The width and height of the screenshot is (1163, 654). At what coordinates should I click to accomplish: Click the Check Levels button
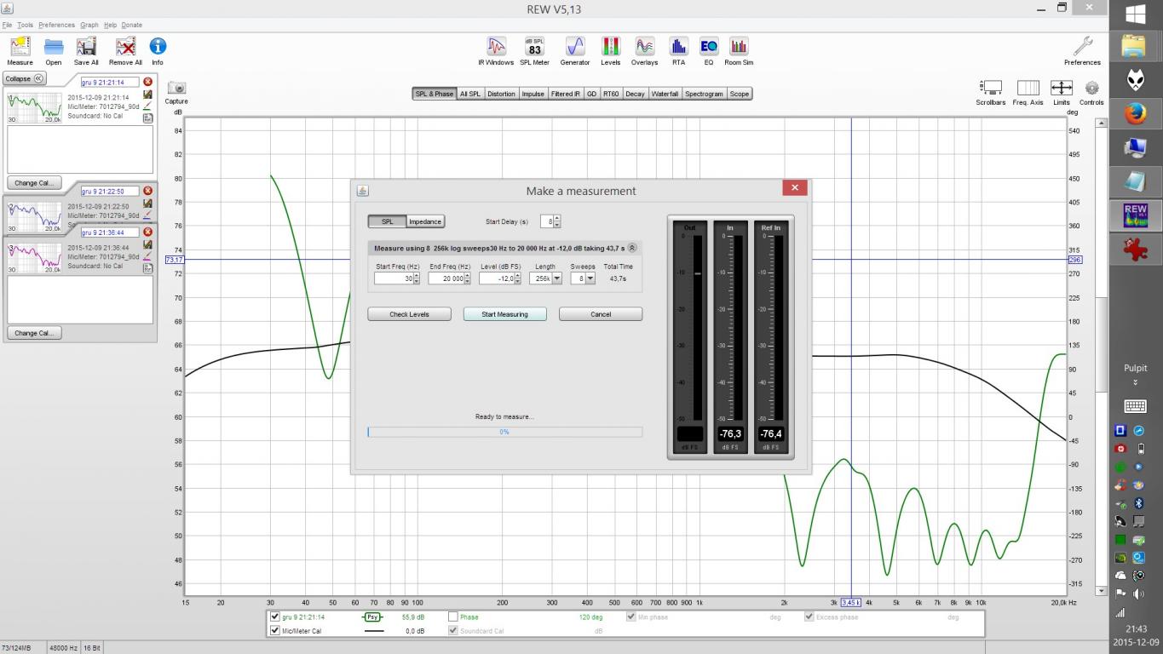[x=409, y=314]
